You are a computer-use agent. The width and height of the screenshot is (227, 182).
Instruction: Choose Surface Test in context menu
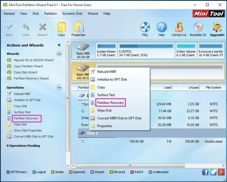pos(119,95)
